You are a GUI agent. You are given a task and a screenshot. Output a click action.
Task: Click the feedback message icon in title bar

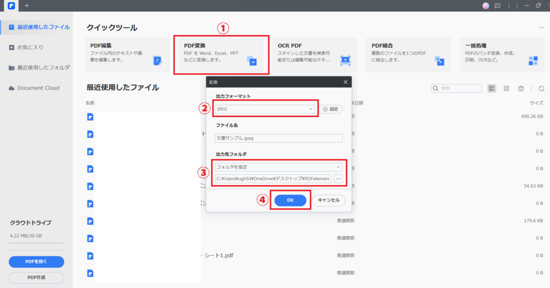coord(497,5)
